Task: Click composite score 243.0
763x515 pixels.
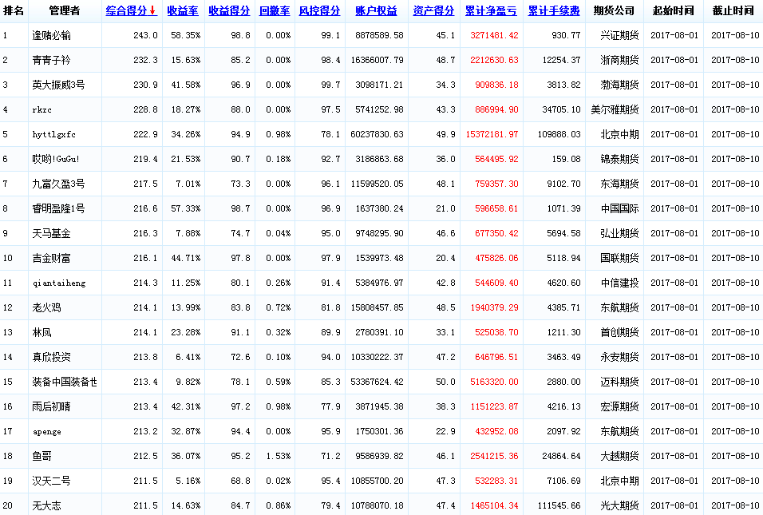Action: coord(145,36)
